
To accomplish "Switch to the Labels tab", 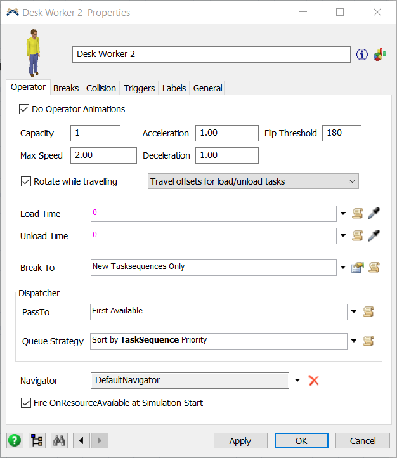I will pos(174,88).
